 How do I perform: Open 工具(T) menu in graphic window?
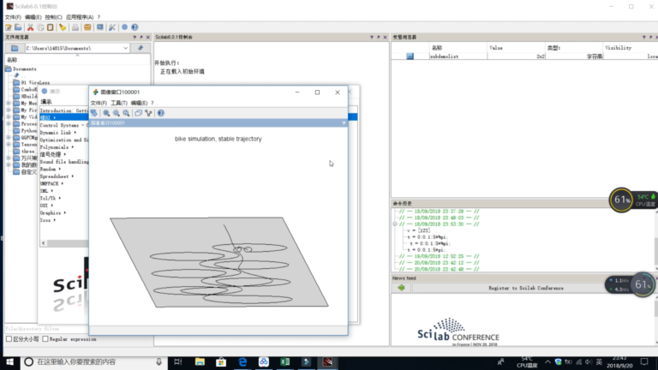(119, 103)
